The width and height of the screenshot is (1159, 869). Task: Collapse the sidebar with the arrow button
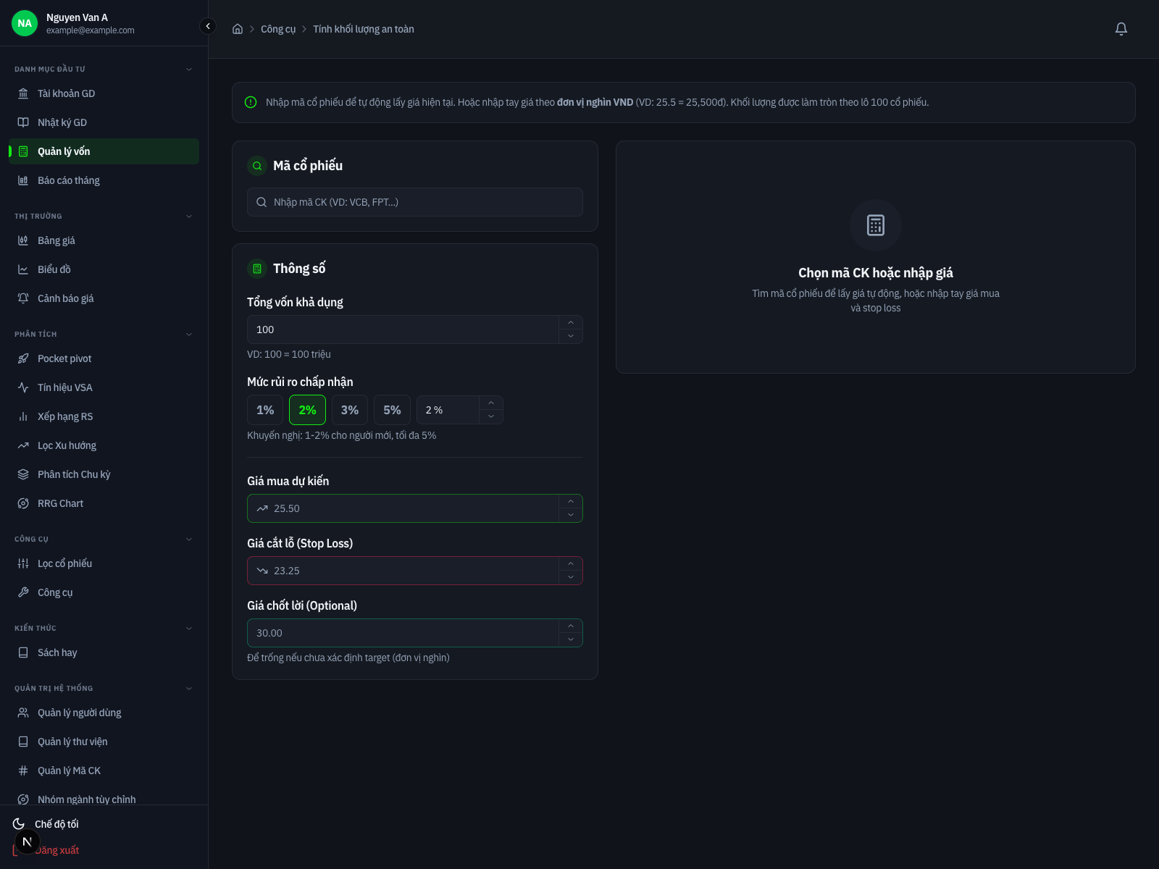point(207,25)
